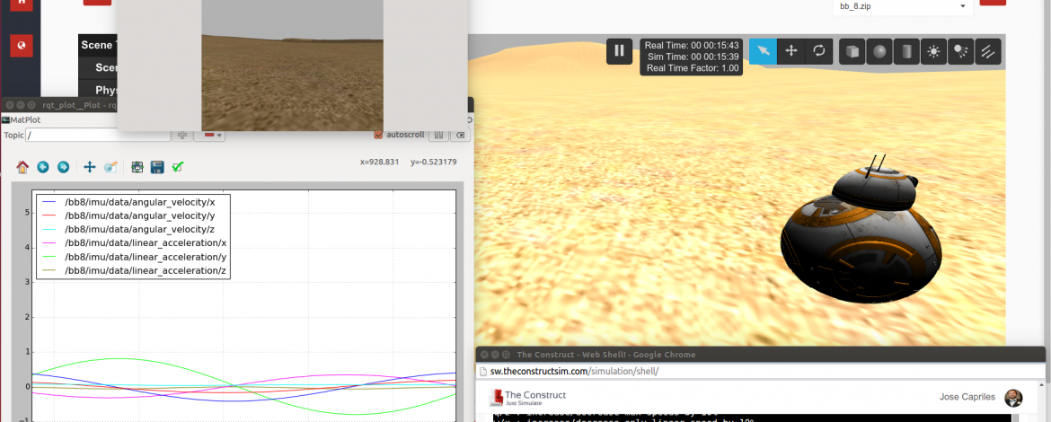Activate the rotate tool in simulator toolbar
Image resolution: width=1051 pixels, height=422 pixels.
click(819, 51)
